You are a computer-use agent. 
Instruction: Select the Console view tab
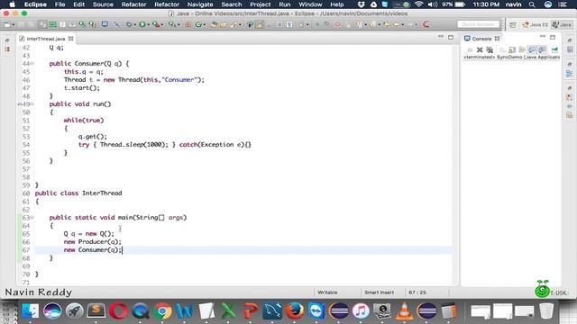pyautogui.click(x=481, y=38)
